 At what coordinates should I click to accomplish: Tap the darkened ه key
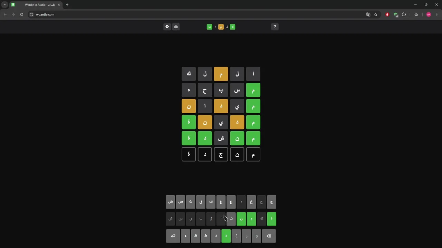(x=241, y=202)
